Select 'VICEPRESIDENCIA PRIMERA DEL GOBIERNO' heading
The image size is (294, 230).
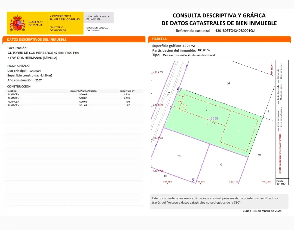[x=65, y=18]
